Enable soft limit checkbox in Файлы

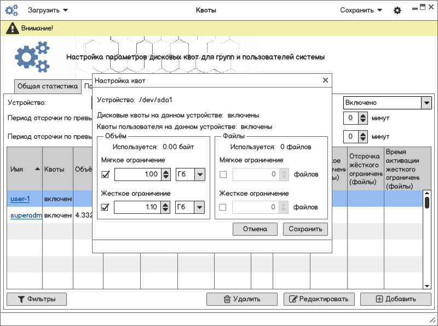223,174
